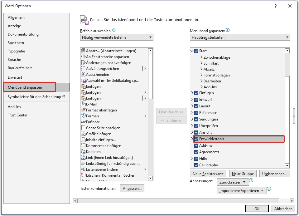Open the Symbolleiste für den Schnellzugriff page
Screen dimensions: 299x216
pos(36,97)
